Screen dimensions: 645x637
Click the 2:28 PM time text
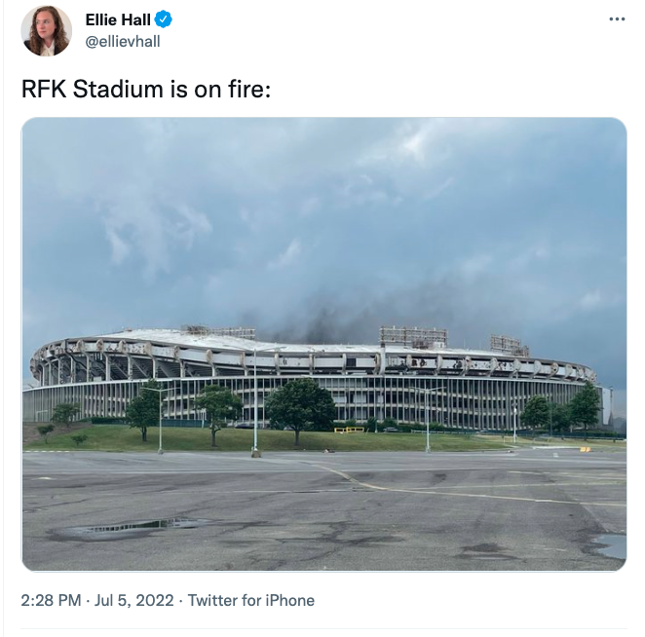[51, 600]
